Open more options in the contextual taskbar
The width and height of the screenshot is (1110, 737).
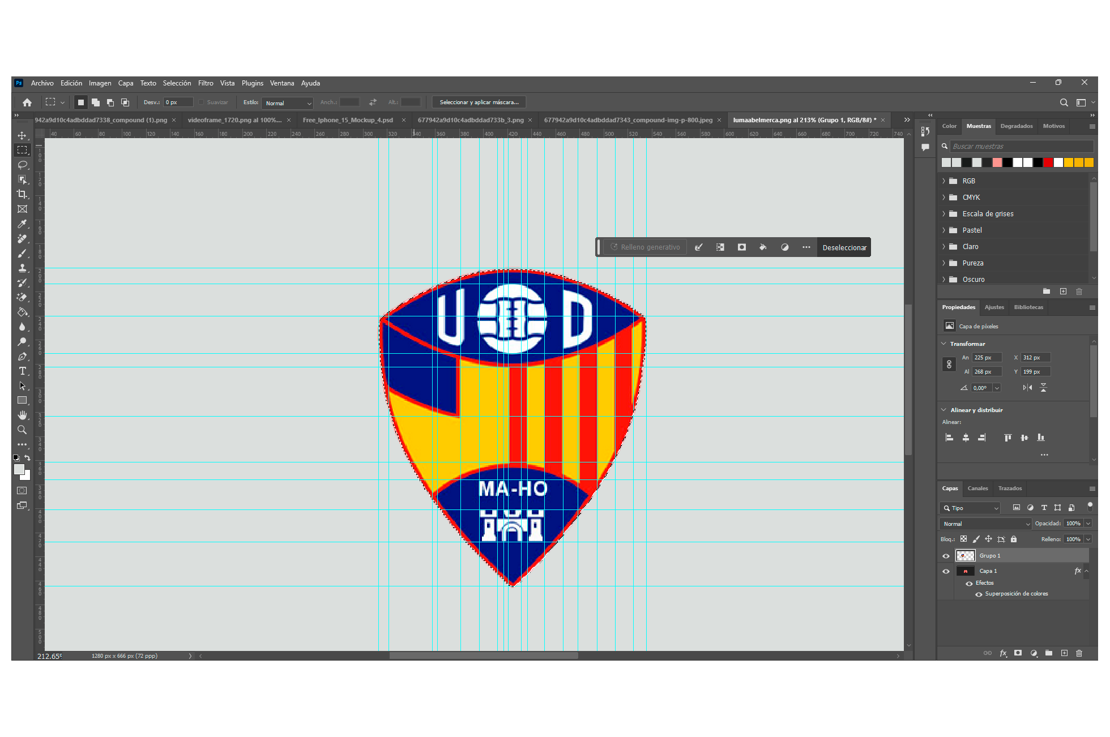[x=806, y=247]
